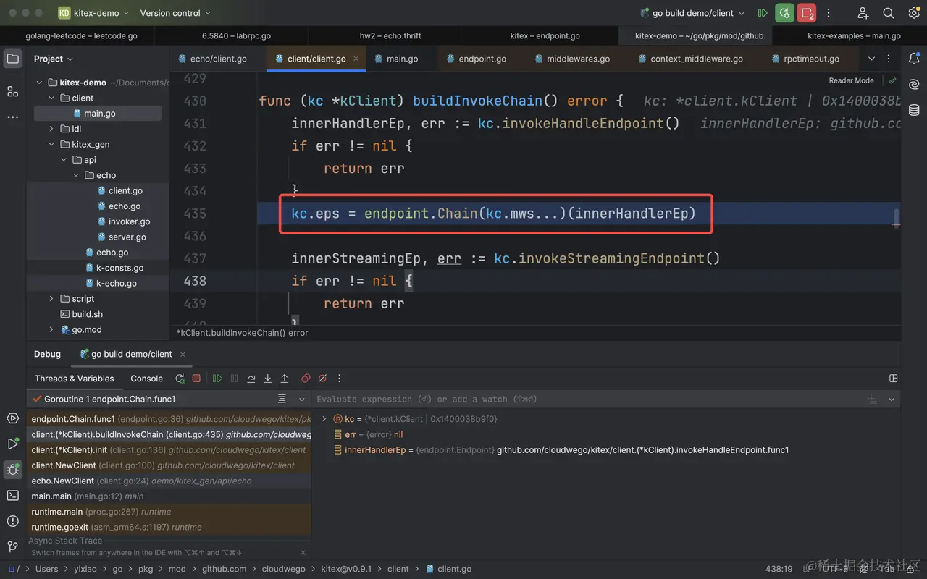The image size is (927, 579).
Task: Close the go build demo/client debug tab
Action: [183, 354]
